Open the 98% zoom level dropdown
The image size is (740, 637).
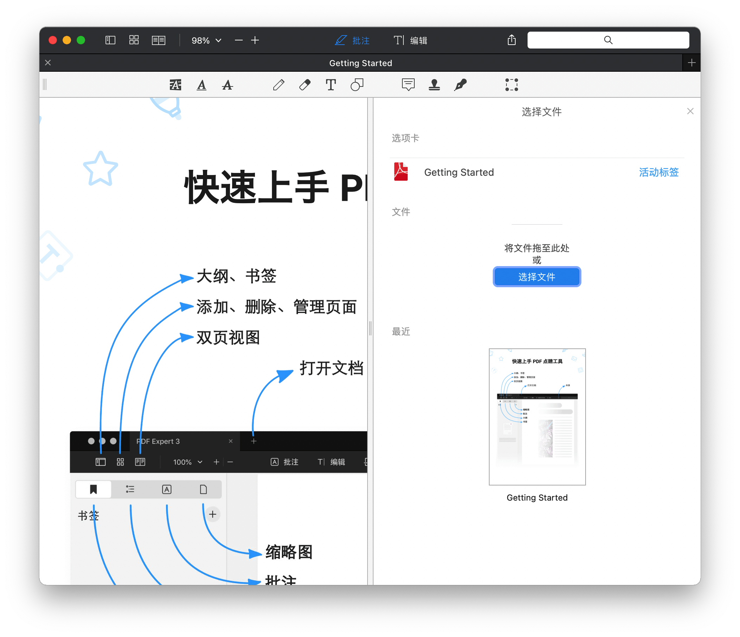[206, 40]
